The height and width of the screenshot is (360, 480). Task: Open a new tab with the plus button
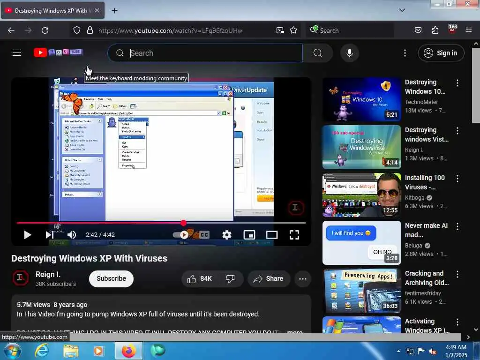point(114,11)
